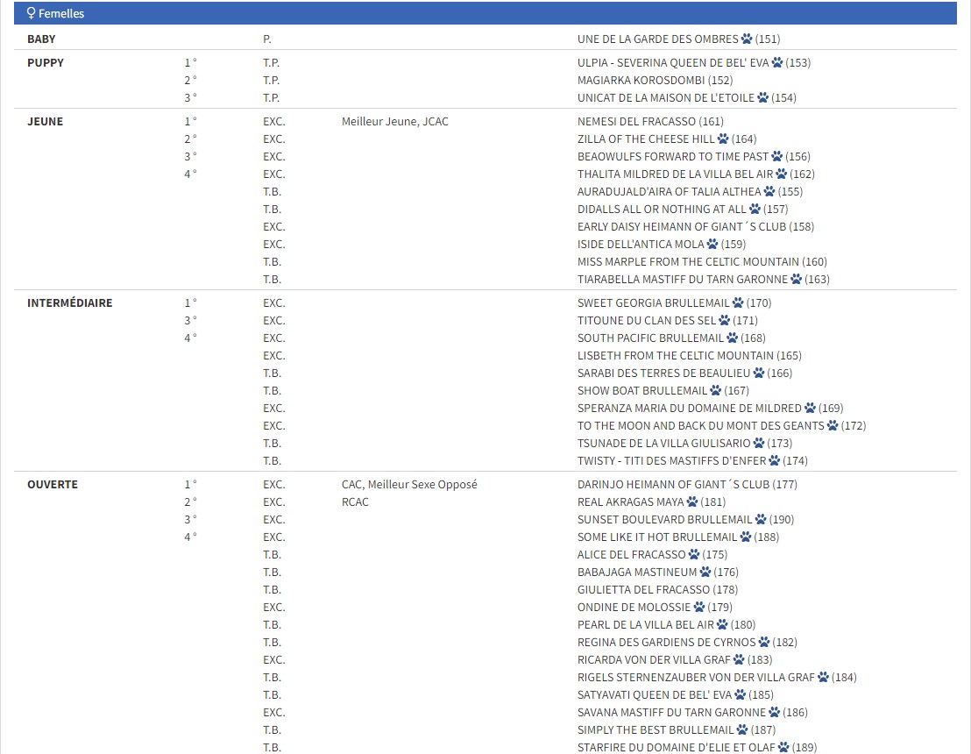The width and height of the screenshot is (971, 754).
Task: Click paw icon beside AURADUJALD'AIRA OF TALIA ALTHEA
Action: click(x=769, y=191)
